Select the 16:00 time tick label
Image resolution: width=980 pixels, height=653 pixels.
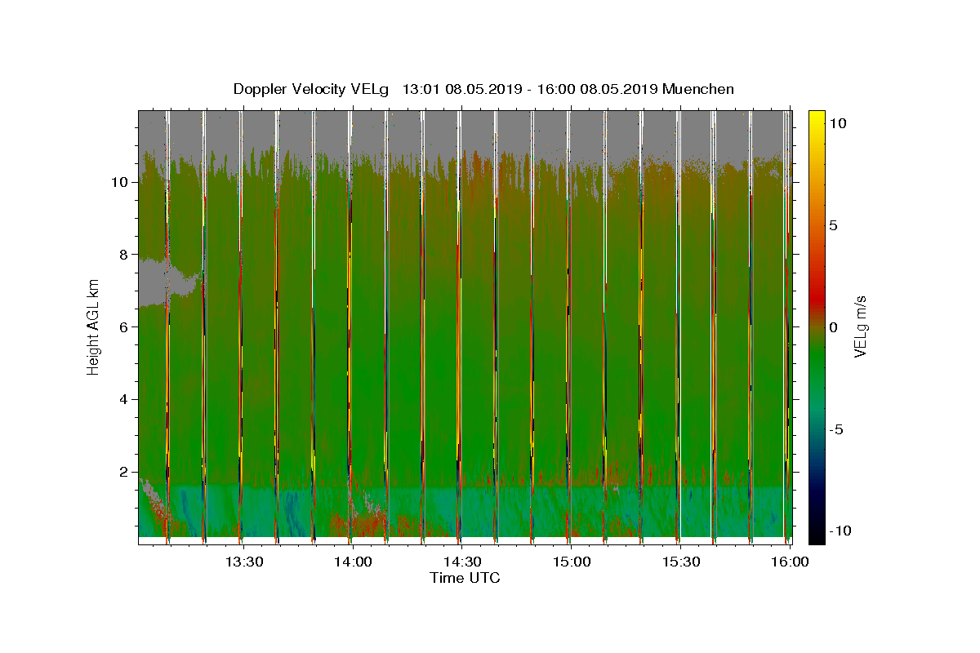[x=791, y=562]
